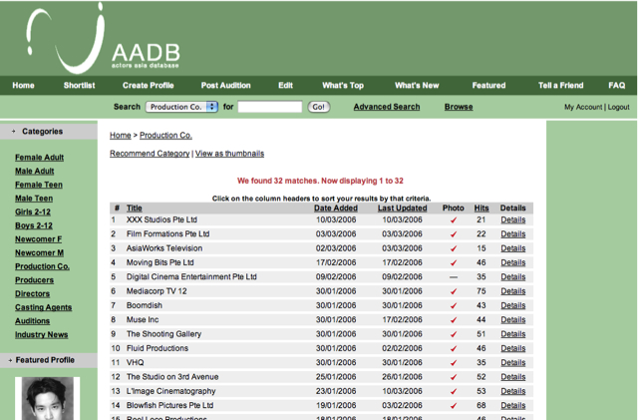Open Details for XXX Studios Pte Ltd
This screenshot has width=638, height=420.
click(513, 220)
